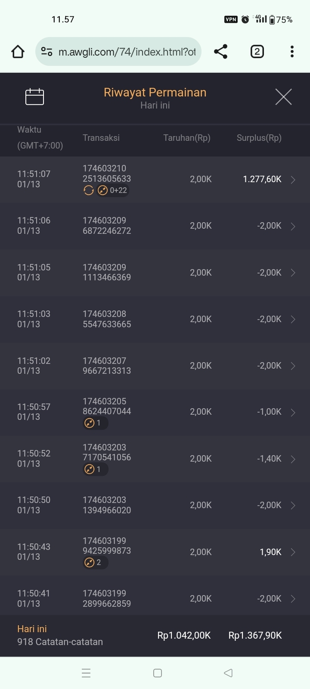310x689 pixels.
Task: Tap the spin badge on the 11:50:43 row
Action: coord(95,562)
